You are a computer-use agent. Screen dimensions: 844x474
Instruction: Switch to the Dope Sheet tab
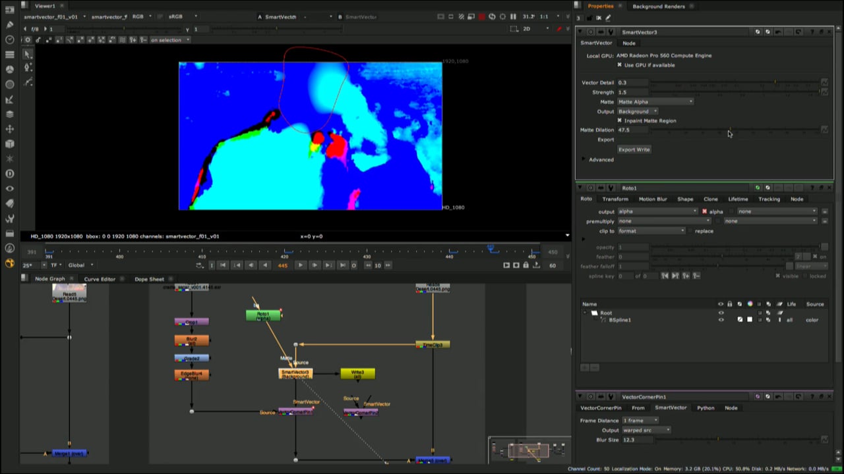[x=149, y=279]
